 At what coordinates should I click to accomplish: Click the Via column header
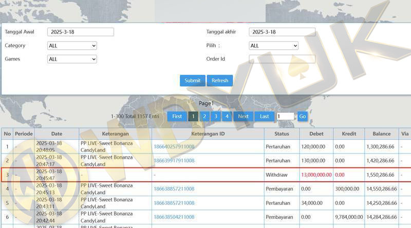coord(405,134)
